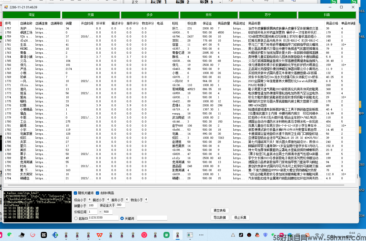Click the 价格区间 maximum field showing 500
The width and height of the screenshot is (366, 241).
click(x=108, y=212)
